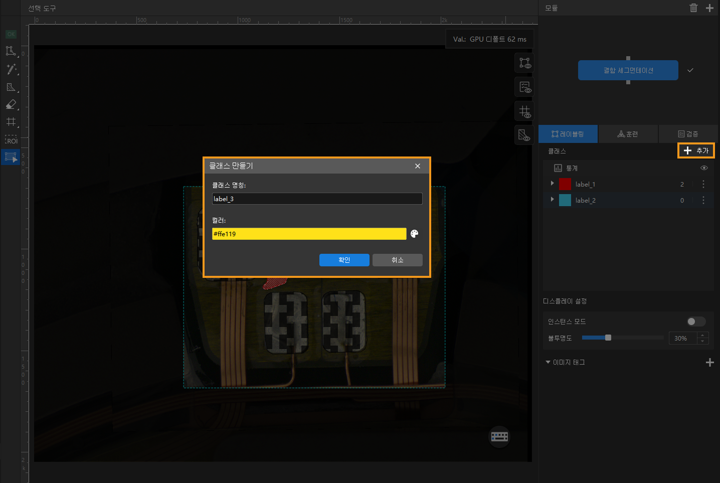Toggle label visibility overlay icon
The image size is (720, 483).
(524, 63)
